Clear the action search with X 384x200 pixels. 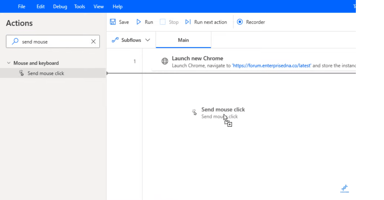(93, 41)
